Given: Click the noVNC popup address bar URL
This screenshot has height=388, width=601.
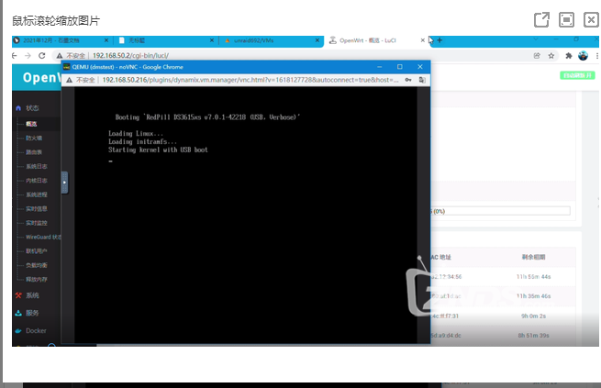Looking at the screenshot, I should (250, 80).
